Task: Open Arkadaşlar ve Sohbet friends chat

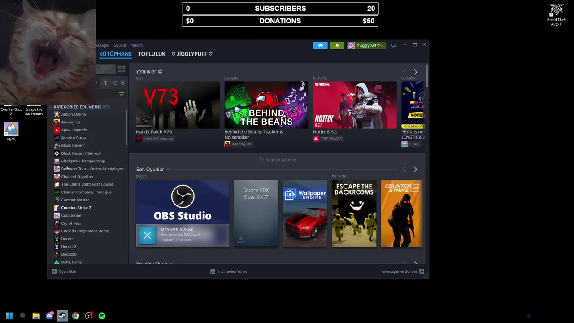Action: tap(403, 271)
